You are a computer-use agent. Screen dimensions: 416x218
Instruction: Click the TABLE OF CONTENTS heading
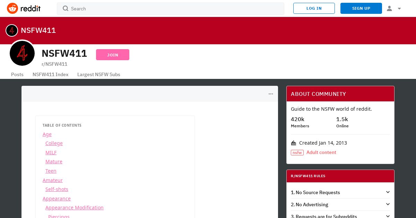click(x=62, y=125)
